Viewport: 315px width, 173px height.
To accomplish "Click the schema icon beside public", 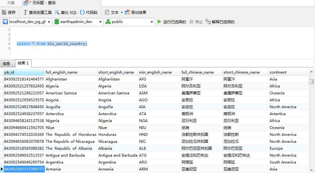I will point(108,22).
